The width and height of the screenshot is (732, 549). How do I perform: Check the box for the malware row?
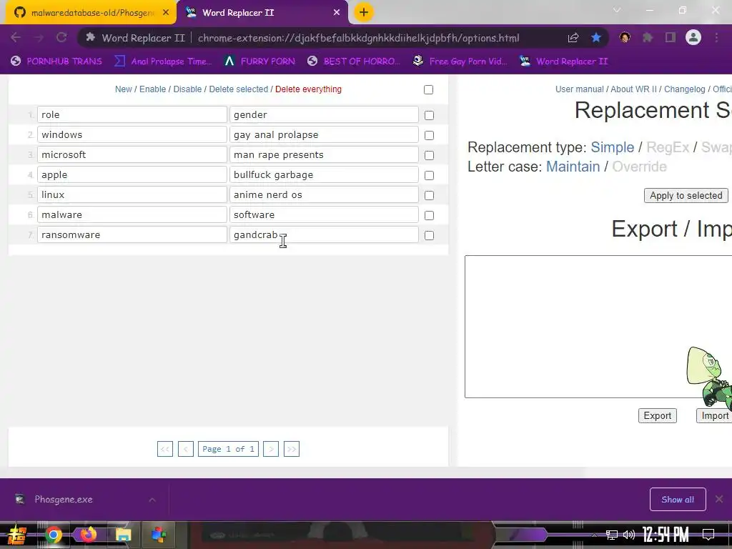click(429, 216)
